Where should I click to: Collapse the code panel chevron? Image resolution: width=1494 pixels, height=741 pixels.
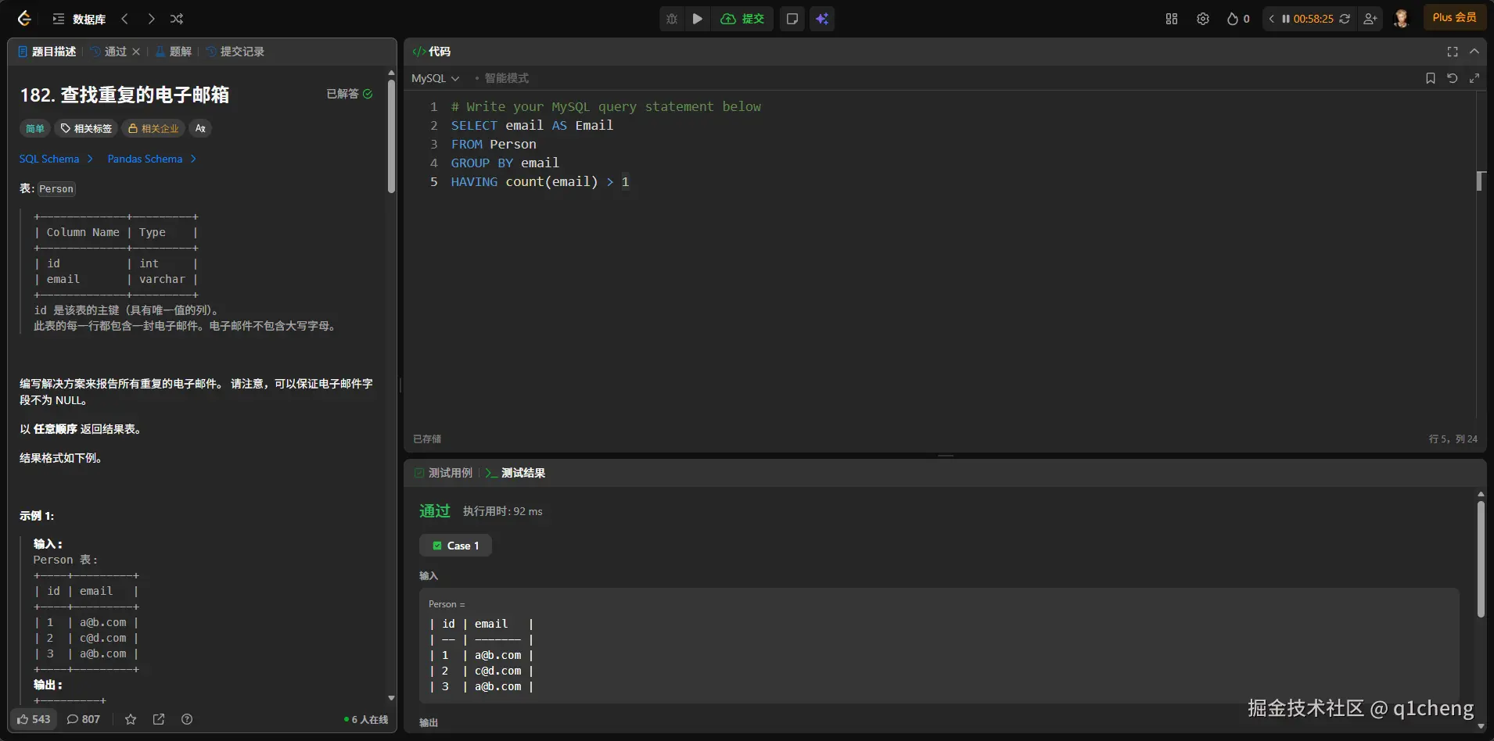pyautogui.click(x=1474, y=52)
